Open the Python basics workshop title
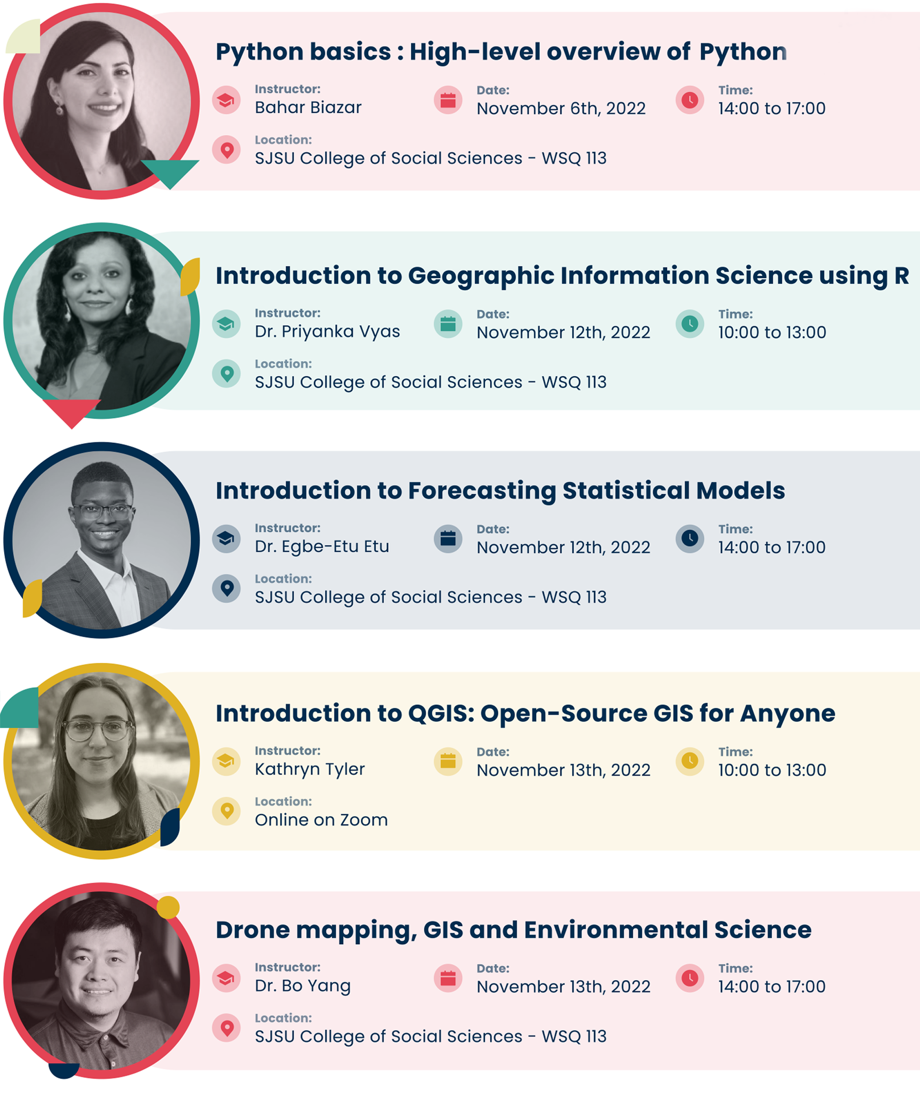This screenshot has width=920, height=1096. [x=501, y=52]
